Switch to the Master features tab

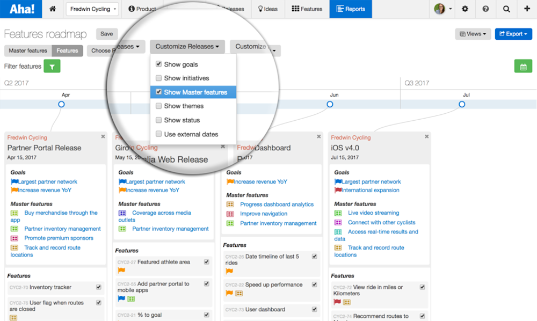coord(27,50)
